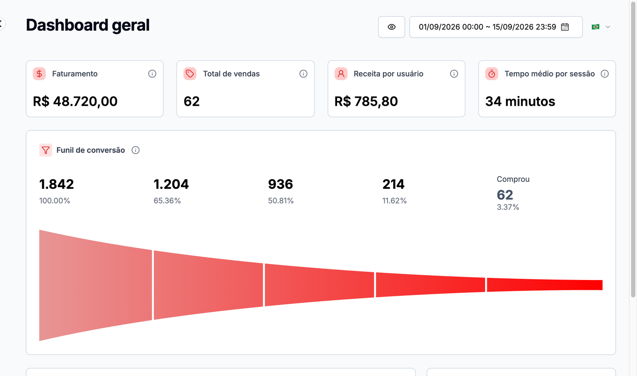
Task: Show info for Funil de conversão
Action: [136, 150]
